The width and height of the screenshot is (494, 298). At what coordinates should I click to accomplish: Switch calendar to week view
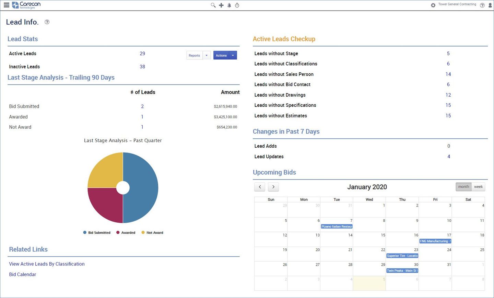[x=478, y=187]
